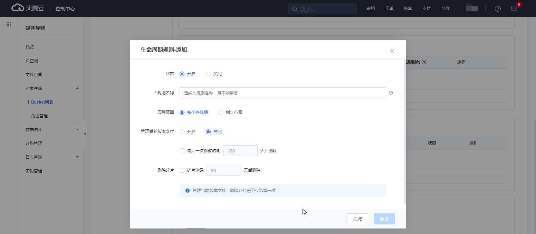Expand the 数据统计 sidebar menu
This screenshot has width=536, height=234.
pos(77,129)
